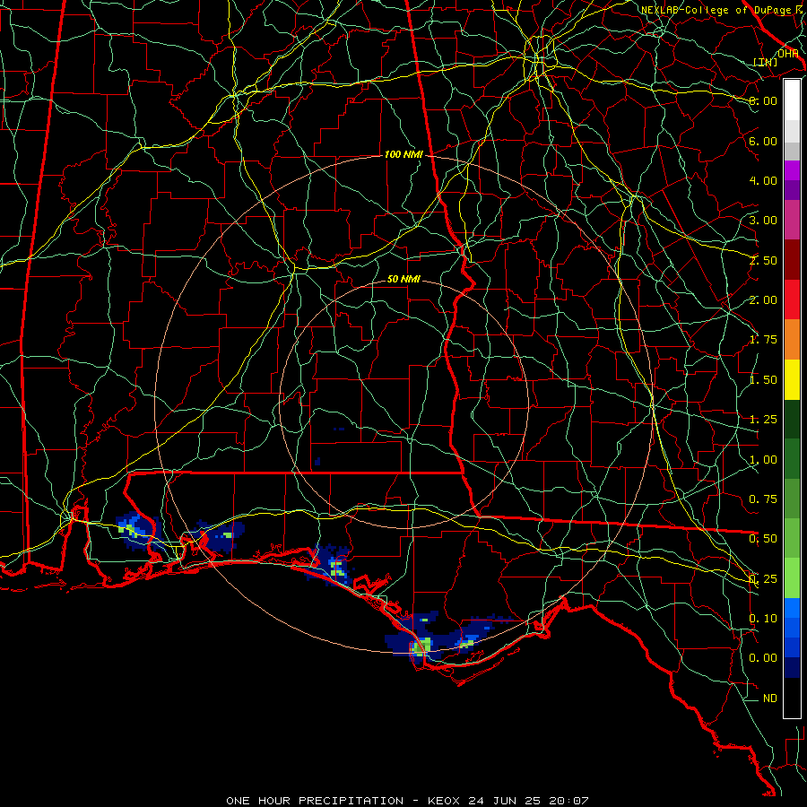
Task: Click the white 8.00 inch legend swatch
Action: pos(792,100)
